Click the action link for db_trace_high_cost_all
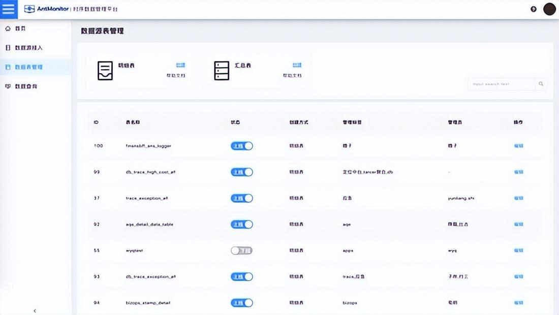This screenshot has width=559, height=315. (x=519, y=172)
